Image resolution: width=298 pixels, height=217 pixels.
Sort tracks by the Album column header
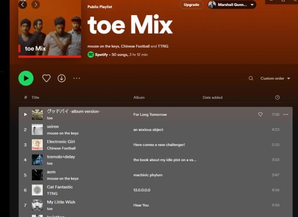(x=139, y=98)
